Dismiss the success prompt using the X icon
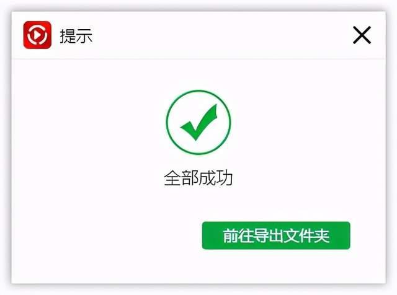This screenshot has height=295, width=397. [362, 35]
